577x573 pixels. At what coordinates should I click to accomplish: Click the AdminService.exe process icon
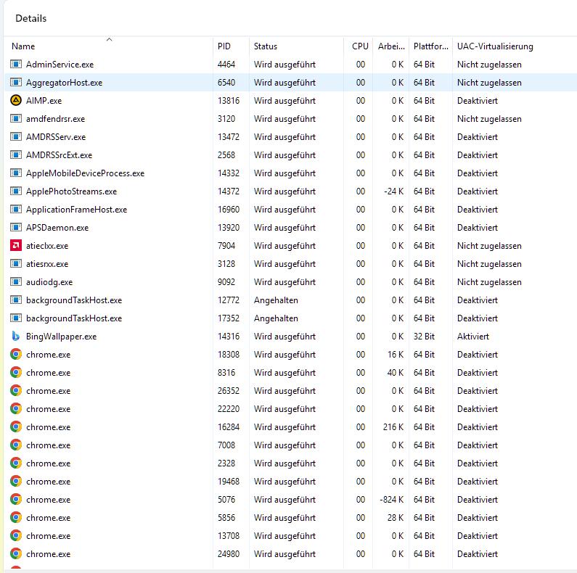16,65
